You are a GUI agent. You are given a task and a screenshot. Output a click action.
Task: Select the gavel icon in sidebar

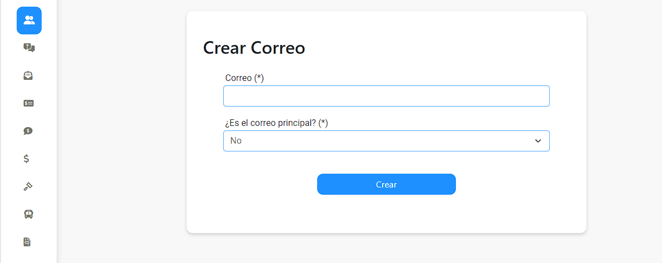(28, 186)
